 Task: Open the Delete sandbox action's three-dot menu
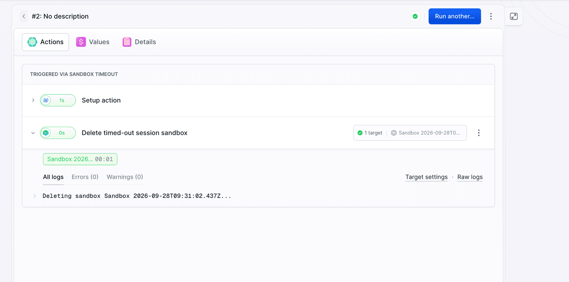[479, 133]
